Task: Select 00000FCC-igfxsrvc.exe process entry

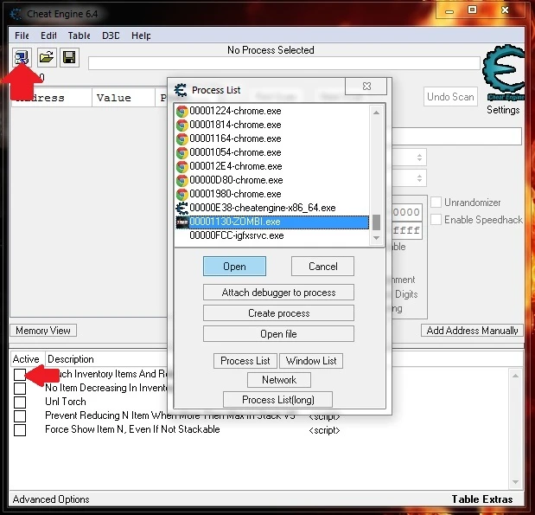Action: (272, 235)
